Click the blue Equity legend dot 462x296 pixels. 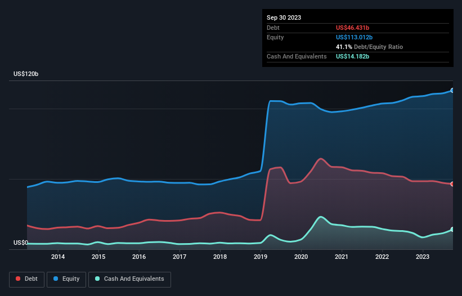coord(56,279)
